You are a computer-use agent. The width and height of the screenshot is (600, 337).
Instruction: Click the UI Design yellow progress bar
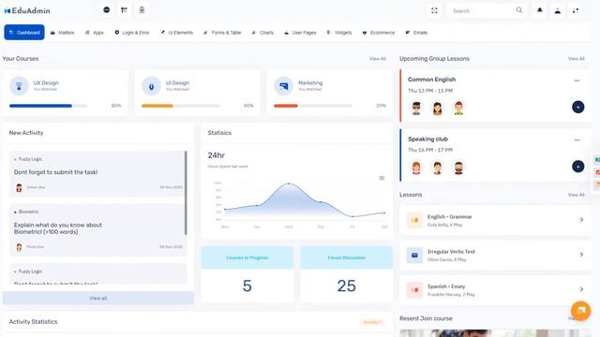(157, 106)
